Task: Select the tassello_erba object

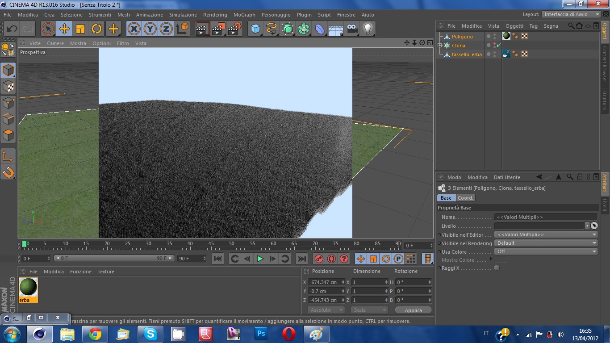Action: click(467, 54)
